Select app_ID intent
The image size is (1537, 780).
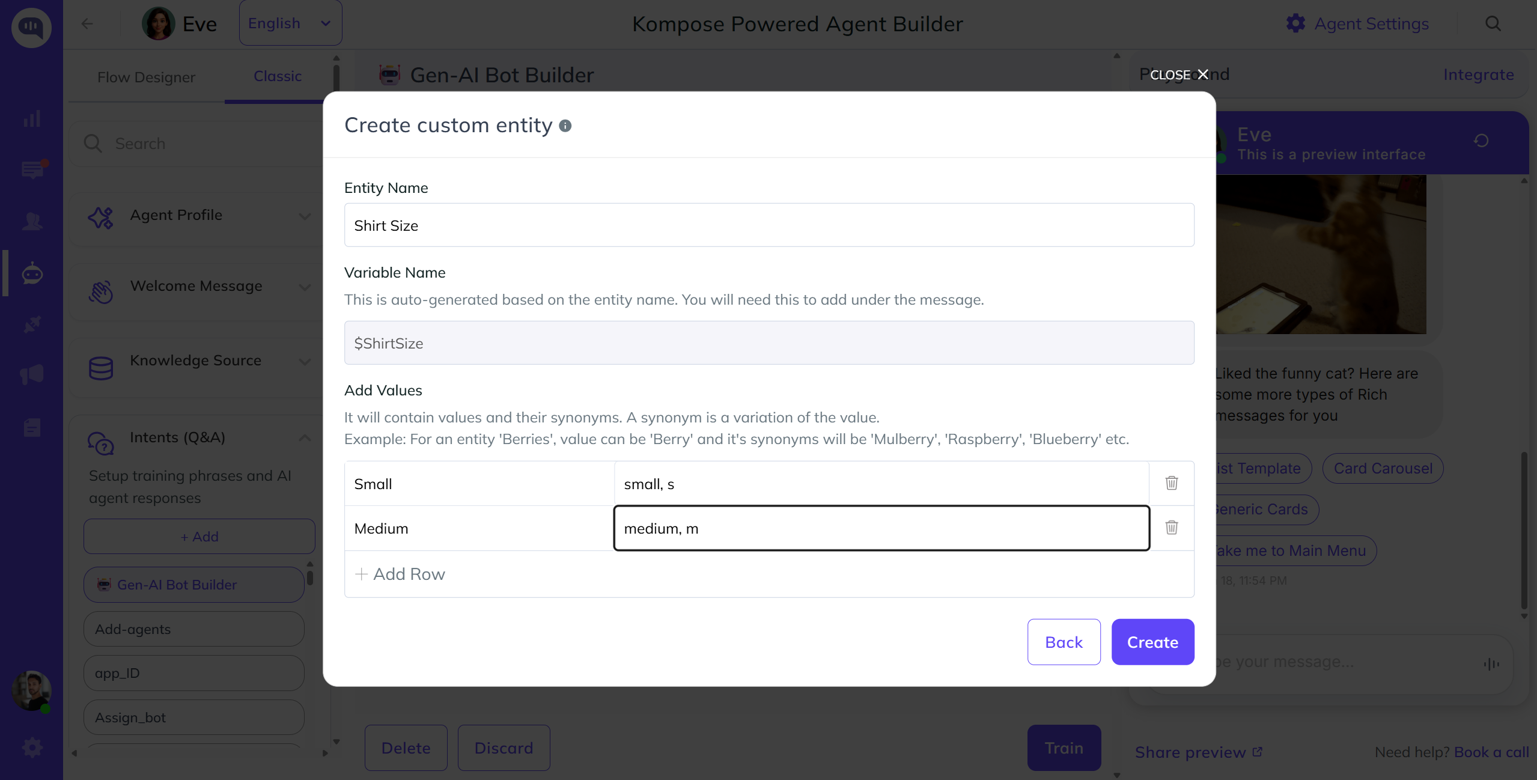point(194,673)
